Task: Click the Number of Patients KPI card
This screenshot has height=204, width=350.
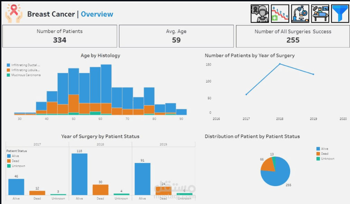Action: (x=59, y=36)
